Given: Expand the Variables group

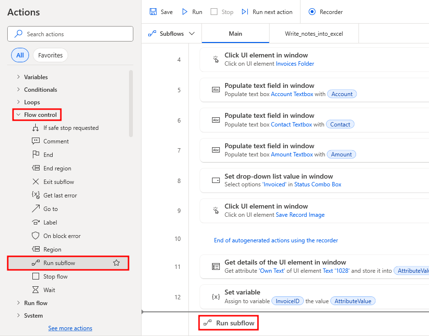Looking at the screenshot, I should point(18,77).
